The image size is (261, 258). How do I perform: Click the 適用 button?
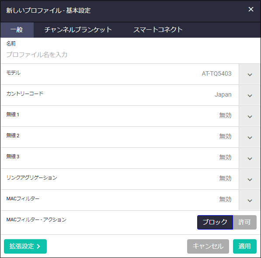coord(245,246)
